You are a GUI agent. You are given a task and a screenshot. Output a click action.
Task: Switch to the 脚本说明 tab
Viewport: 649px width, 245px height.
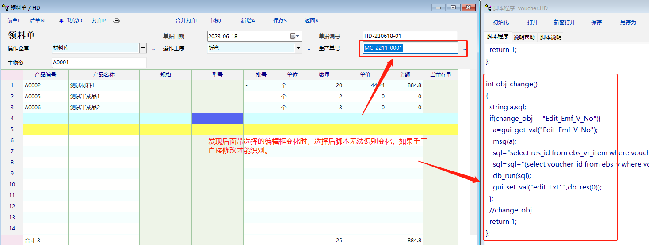click(550, 37)
